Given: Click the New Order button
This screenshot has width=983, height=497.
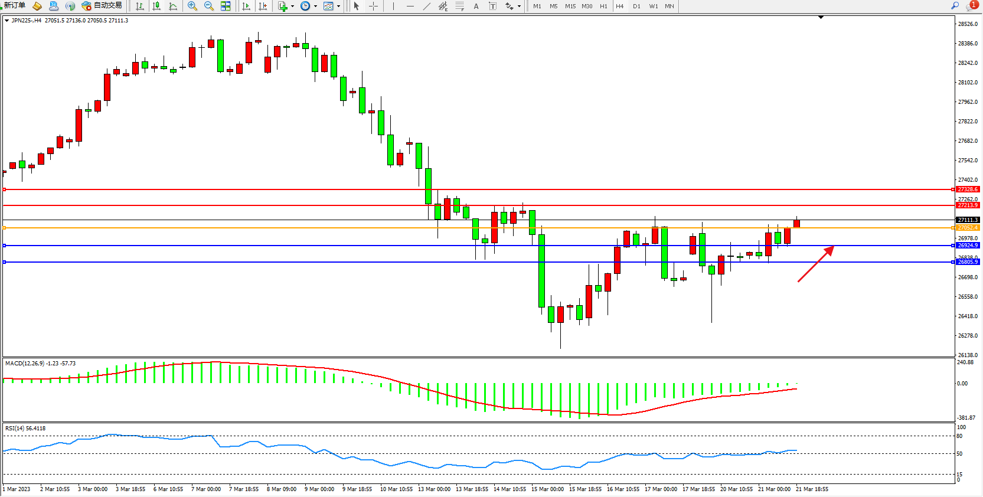Looking at the screenshot, I should [14, 6].
